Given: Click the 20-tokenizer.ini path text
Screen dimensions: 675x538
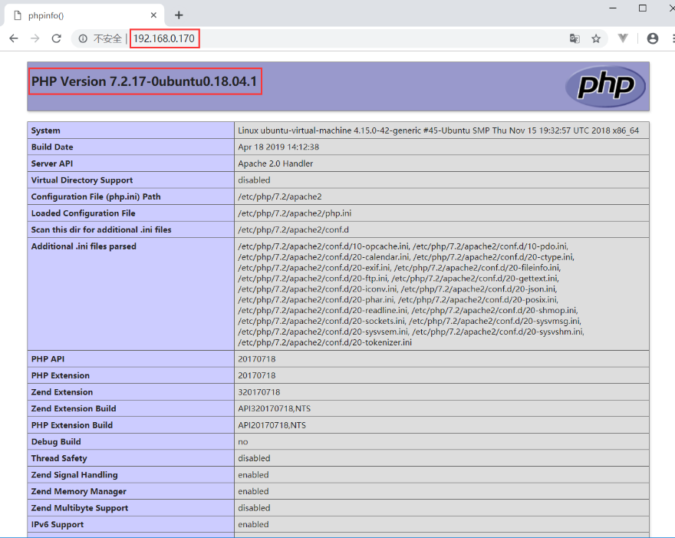Looking at the screenshot, I should click(x=324, y=342).
